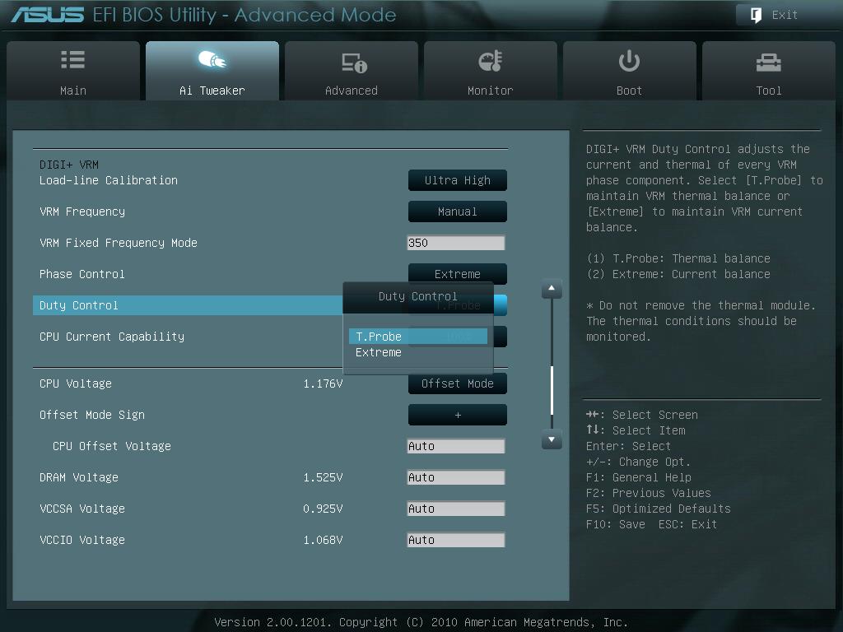Click the Boot tab power icon
843x632 pixels.
(629, 61)
